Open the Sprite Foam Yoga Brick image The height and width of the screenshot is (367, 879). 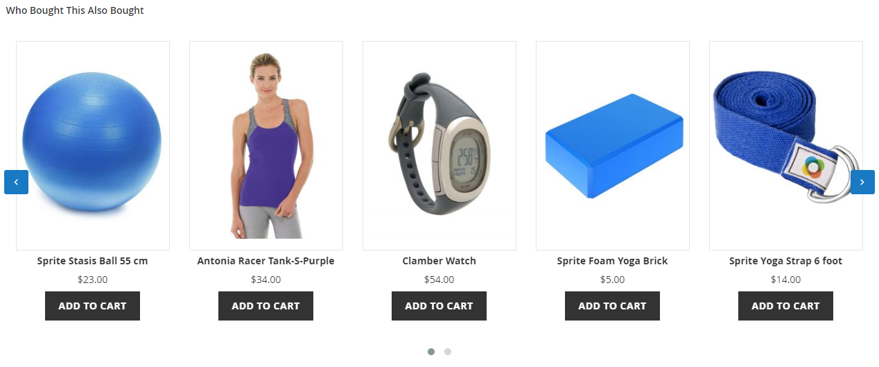click(613, 146)
